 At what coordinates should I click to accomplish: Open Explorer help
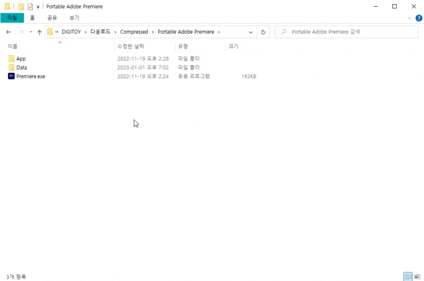point(419,18)
